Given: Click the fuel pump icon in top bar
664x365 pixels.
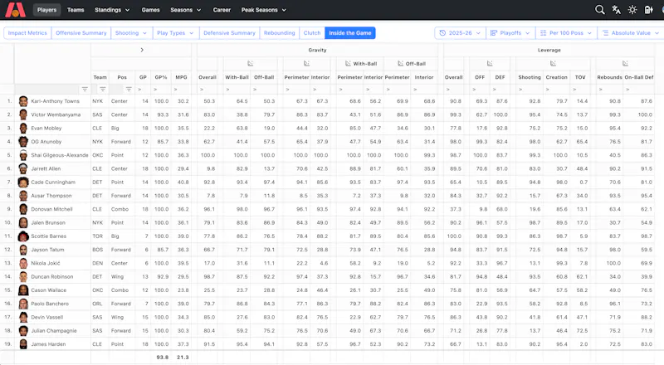Looking at the screenshot, I should [x=648, y=10].
